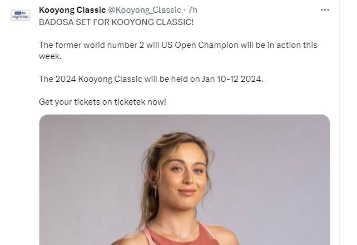Select the @Kooyong_Classic handle

(x=145, y=10)
